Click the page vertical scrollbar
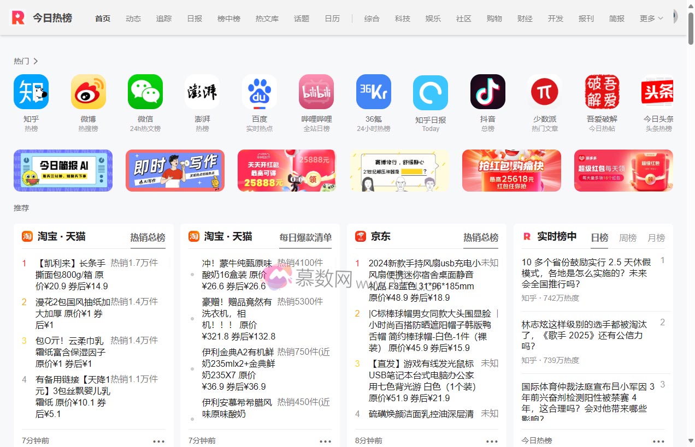Image resolution: width=695 pixels, height=447 pixels. pyautogui.click(x=691, y=218)
